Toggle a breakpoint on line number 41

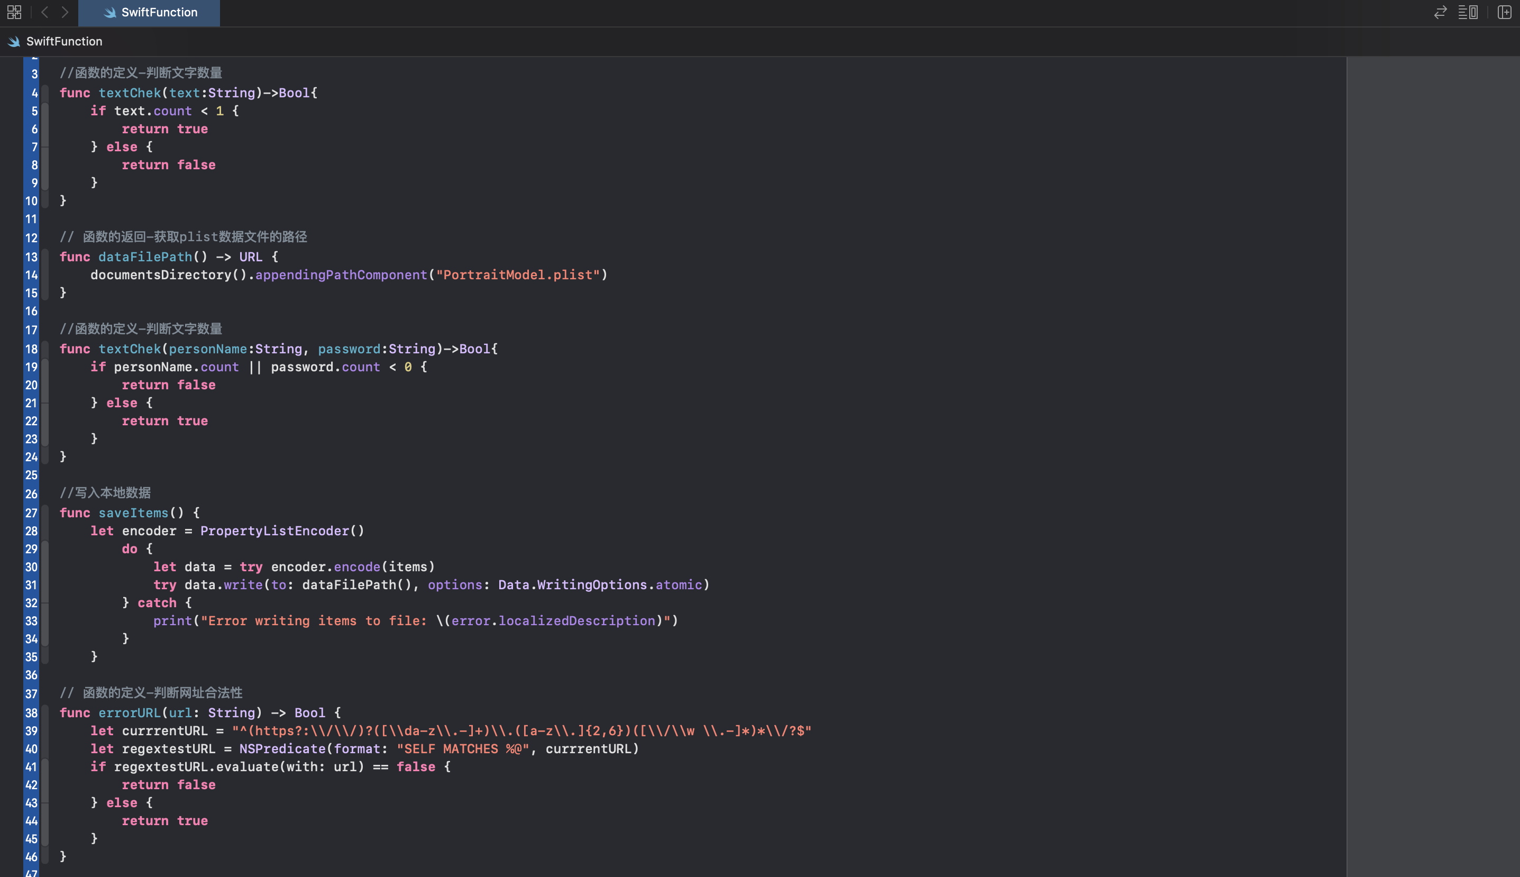click(x=31, y=768)
